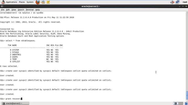Open the terminal Help menu
Viewport: 188px width, 105px height.
38,10
